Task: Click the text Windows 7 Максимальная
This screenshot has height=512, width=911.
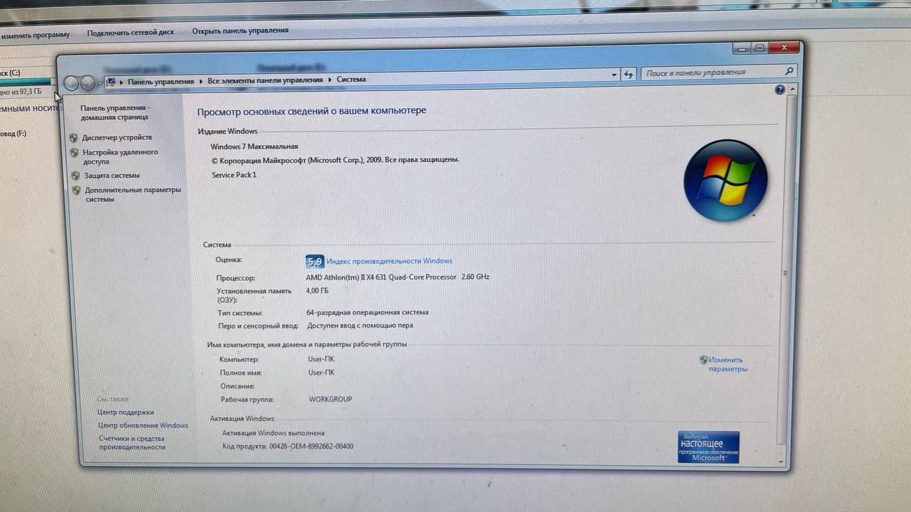Action: point(254,146)
